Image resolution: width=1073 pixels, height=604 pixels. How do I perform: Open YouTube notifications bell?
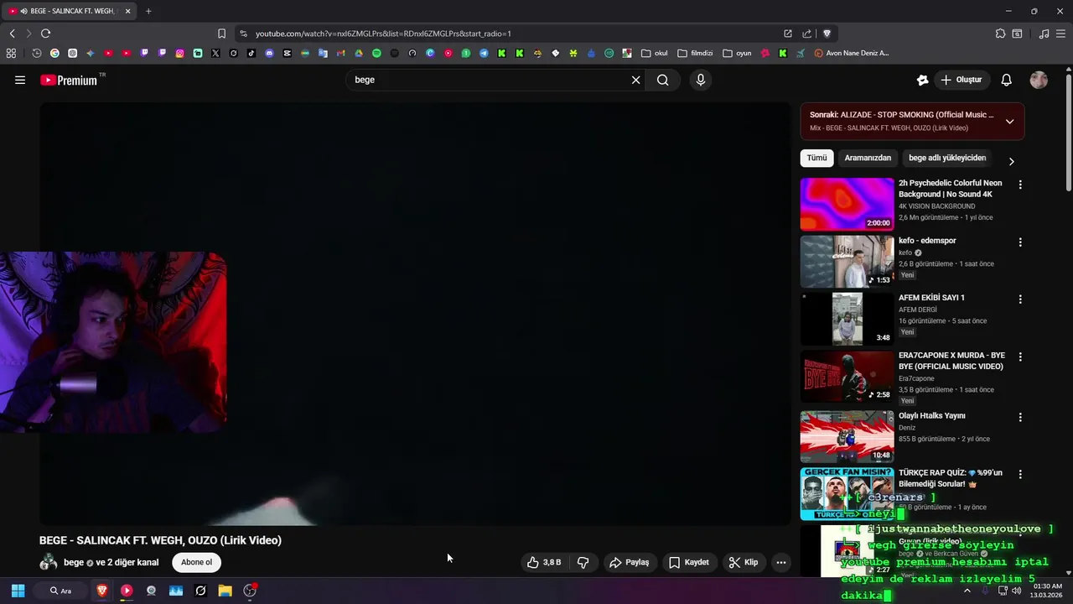click(x=1007, y=80)
